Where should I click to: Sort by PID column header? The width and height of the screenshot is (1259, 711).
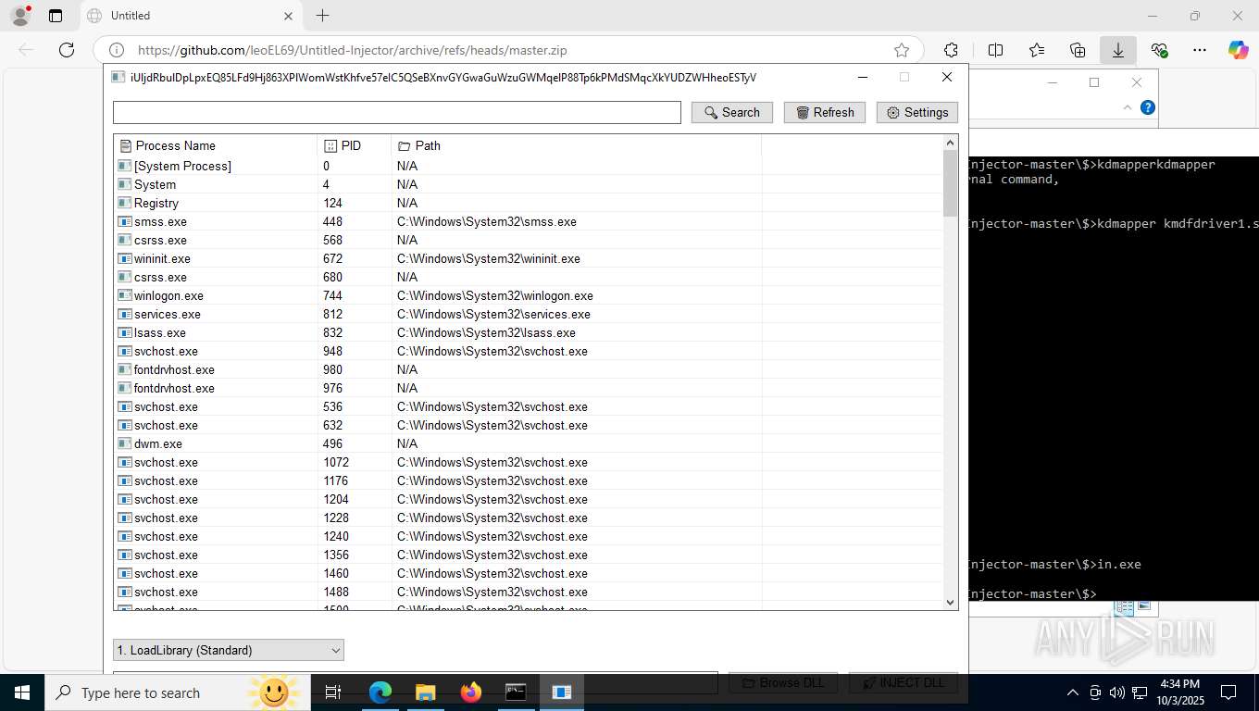[x=355, y=145]
